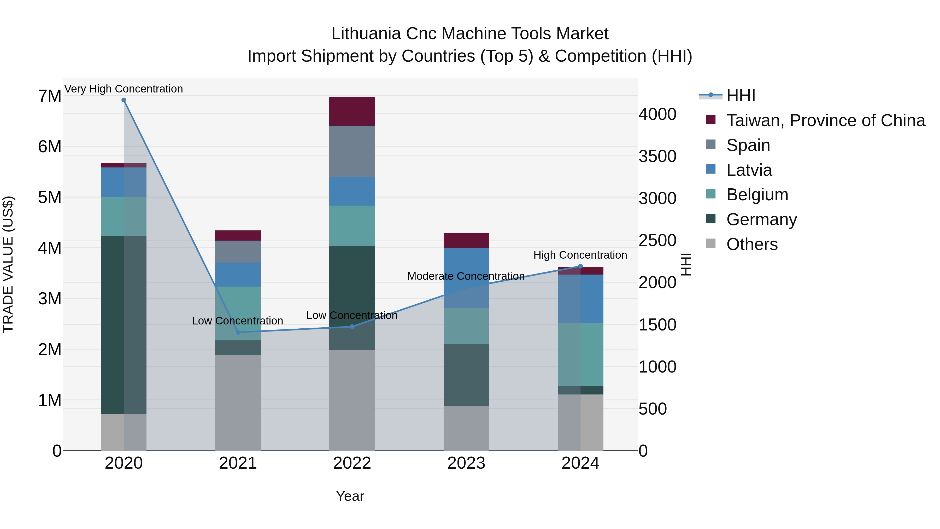Click the 2020 x-axis tick label
940x529 pixels.
click(124, 463)
